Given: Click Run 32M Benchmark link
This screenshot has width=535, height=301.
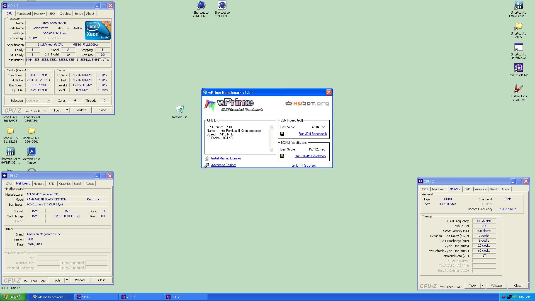Looking at the screenshot, I should click(313, 134).
